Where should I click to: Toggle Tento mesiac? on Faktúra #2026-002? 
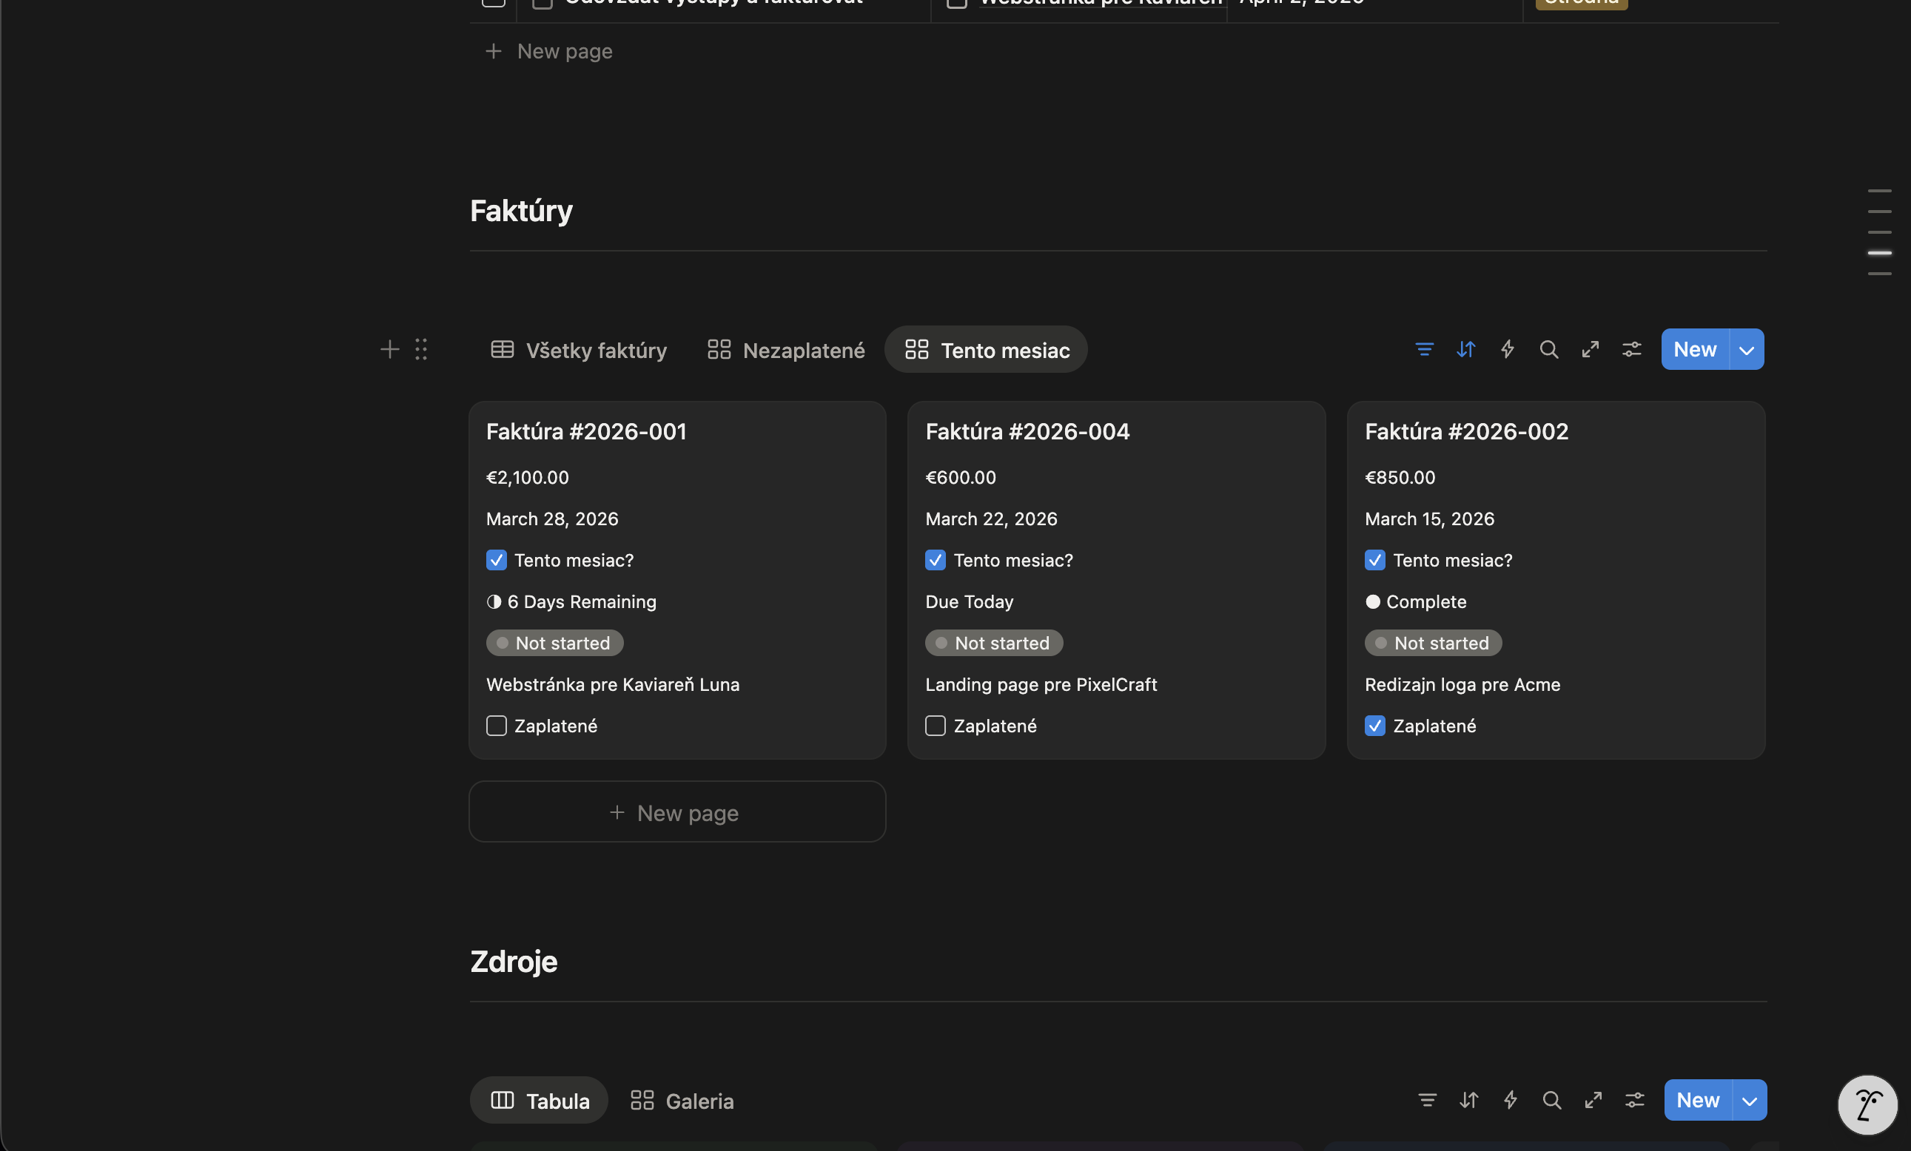[1375, 561]
